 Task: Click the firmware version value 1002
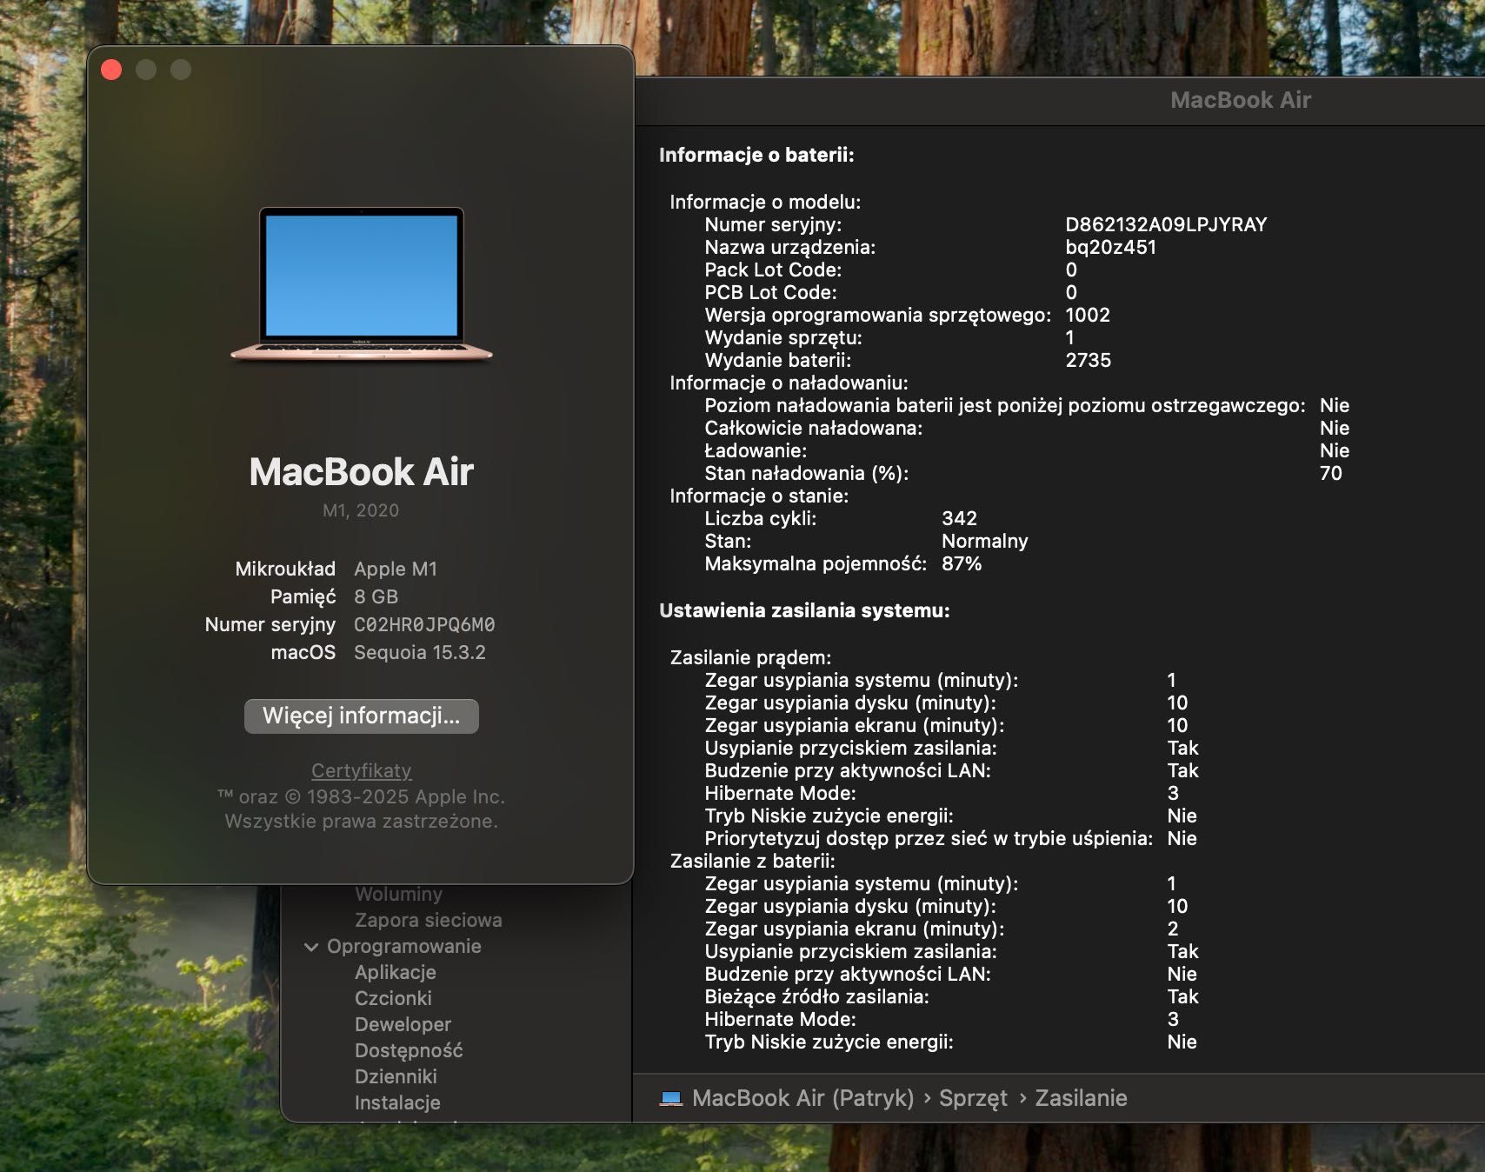[1088, 315]
